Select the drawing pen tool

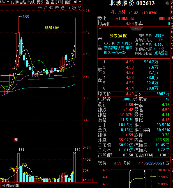coord(45,8)
